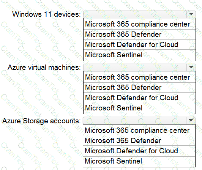Pick Microsoft Defender for Cloud under Windows 11 devices
This screenshot has width=202, height=170.
click(139, 44)
